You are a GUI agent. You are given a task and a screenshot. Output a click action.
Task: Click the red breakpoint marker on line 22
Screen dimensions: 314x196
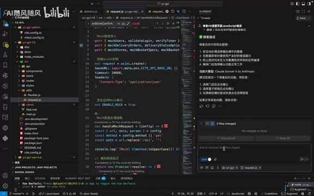tap(166, 126)
